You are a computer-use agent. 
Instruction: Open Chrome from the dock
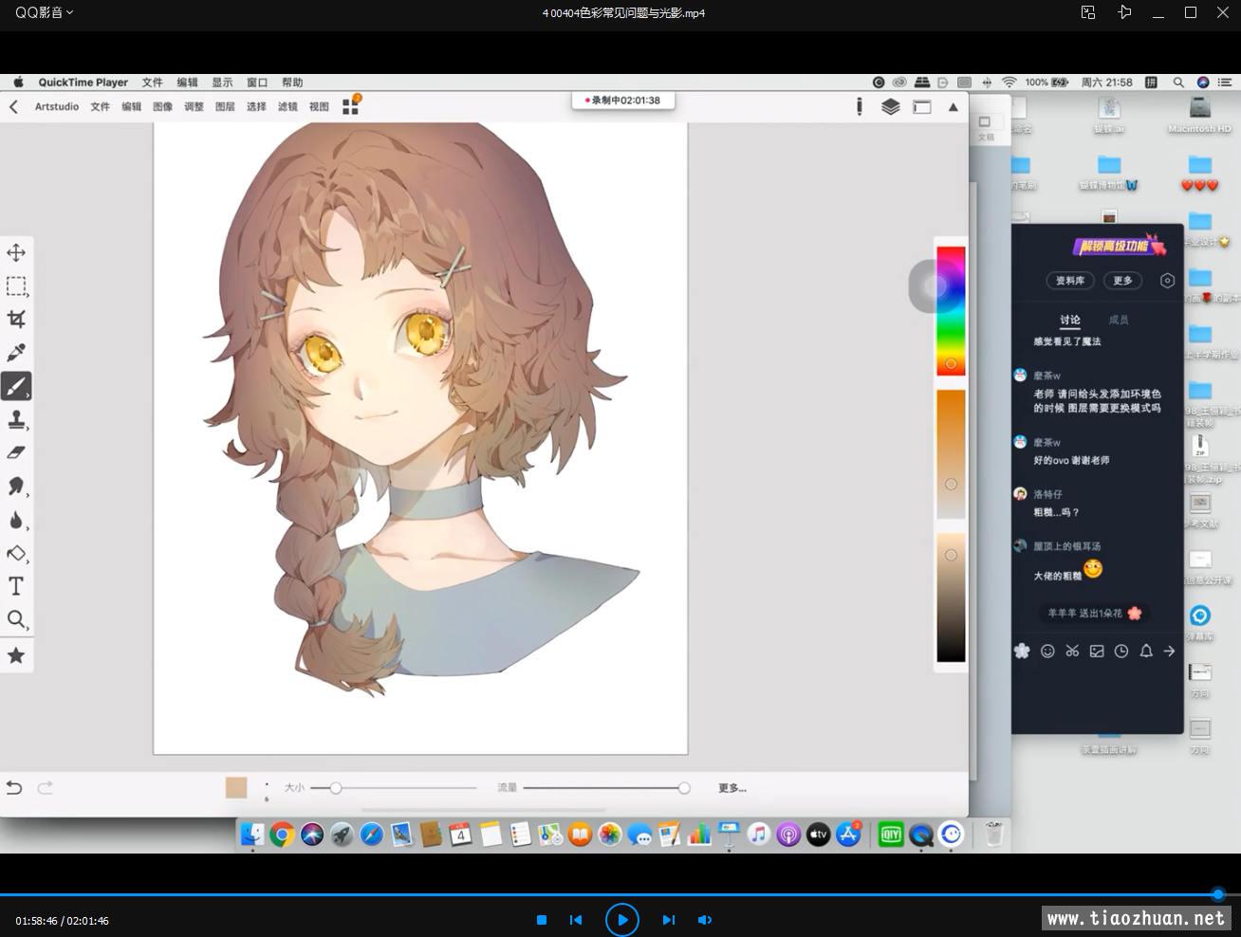(281, 835)
